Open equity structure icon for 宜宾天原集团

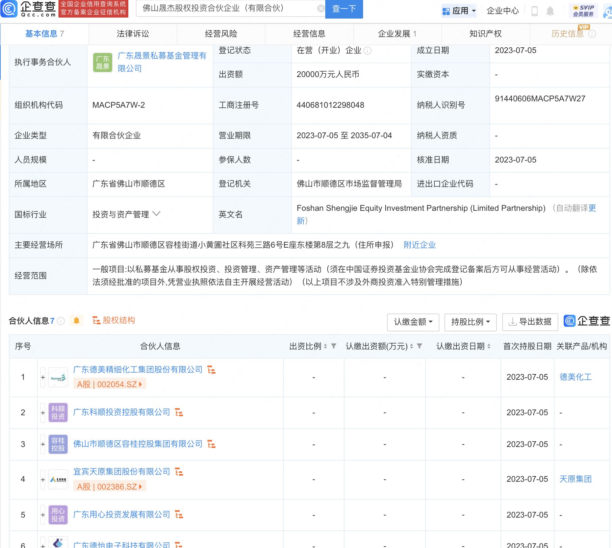click(179, 472)
